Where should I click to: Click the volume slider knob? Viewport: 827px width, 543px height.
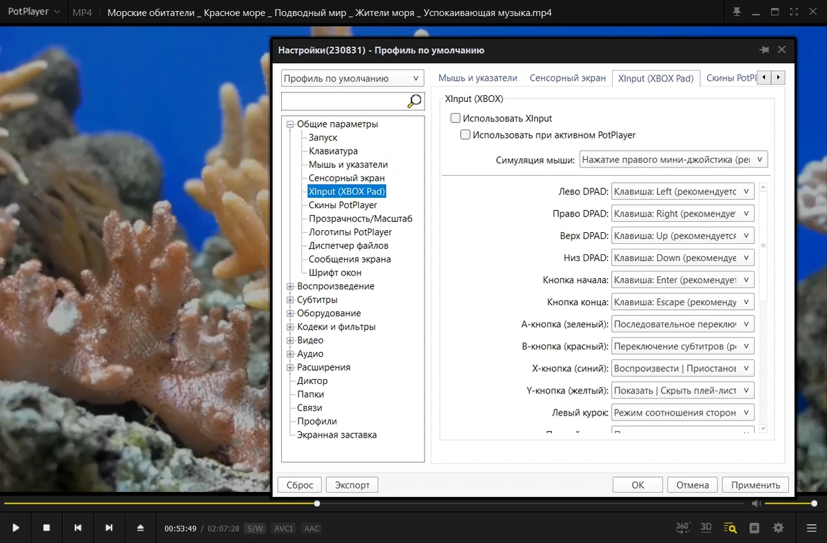coord(815,504)
